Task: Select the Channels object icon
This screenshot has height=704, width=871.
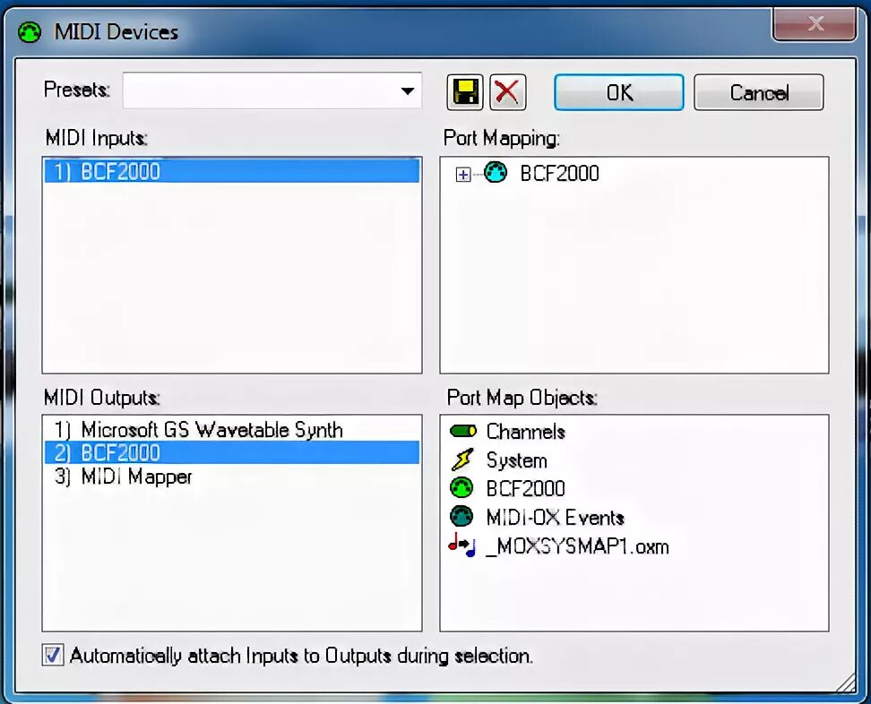Action: click(x=462, y=431)
